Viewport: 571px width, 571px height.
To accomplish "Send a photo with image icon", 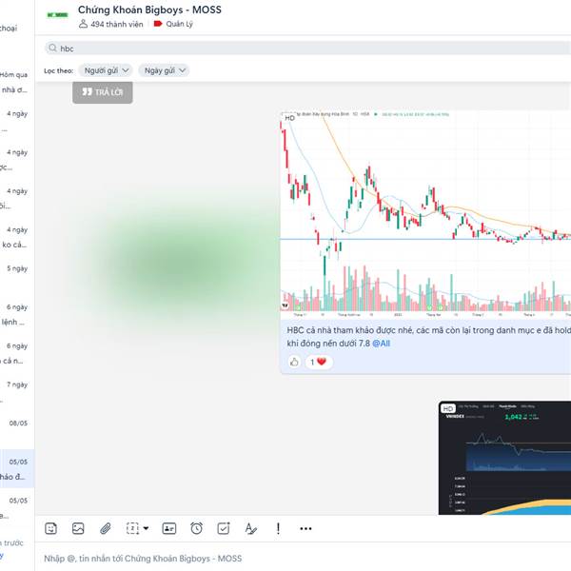I will pyautogui.click(x=78, y=528).
